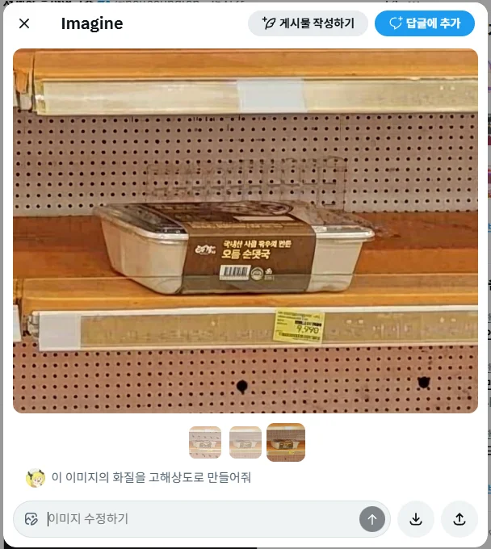Select the second generated image thumbnail
The width and height of the screenshot is (491, 549).
[x=245, y=442]
